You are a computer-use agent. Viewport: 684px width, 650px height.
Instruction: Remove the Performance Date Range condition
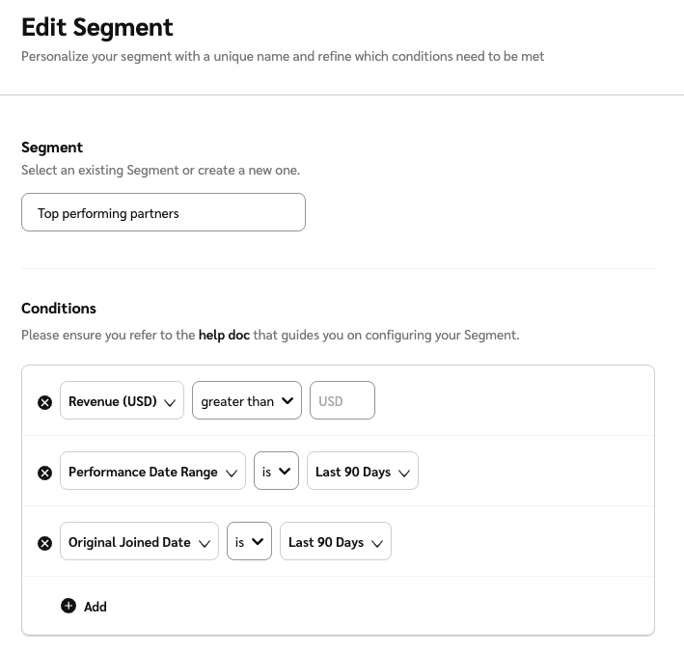44,473
